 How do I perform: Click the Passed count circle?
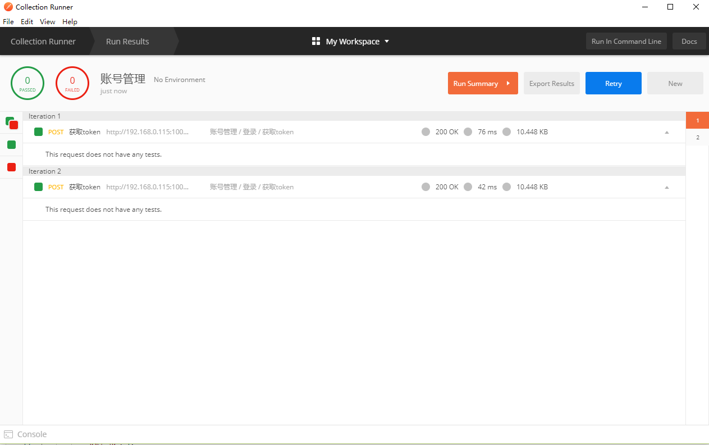pyautogui.click(x=28, y=83)
